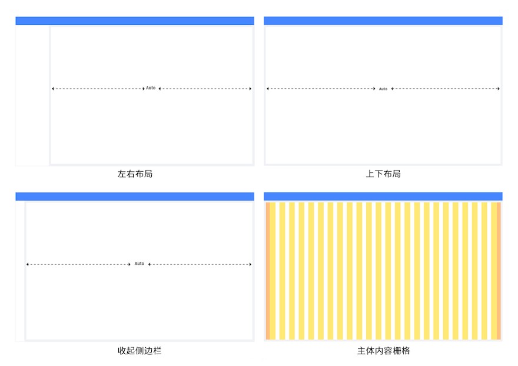This screenshot has width=518, height=366.
Task: Click the 左右布局 caption
Action: pos(135,174)
